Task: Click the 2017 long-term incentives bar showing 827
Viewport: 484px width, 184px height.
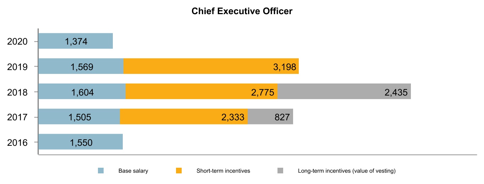Action: [x=270, y=116]
